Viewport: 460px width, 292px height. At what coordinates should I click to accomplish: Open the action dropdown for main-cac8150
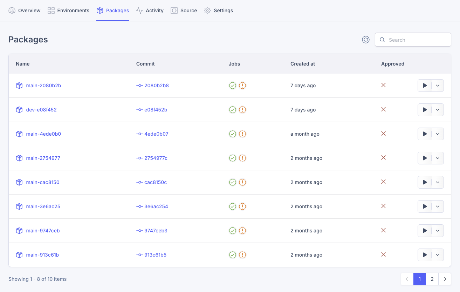click(x=438, y=182)
